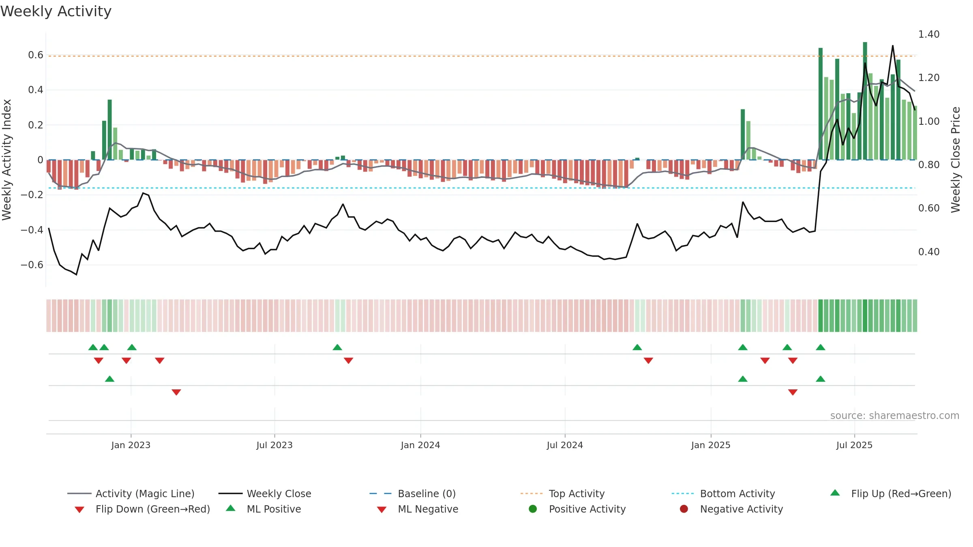Click the Weekly Activity Index axis title
The width and height of the screenshot is (973, 547).
[x=7, y=160]
